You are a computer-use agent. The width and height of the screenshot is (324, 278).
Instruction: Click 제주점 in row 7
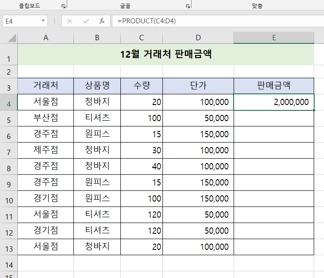[x=46, y=151]
